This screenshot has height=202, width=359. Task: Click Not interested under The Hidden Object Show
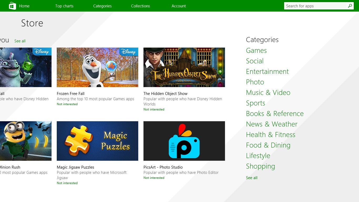(154, 109)
